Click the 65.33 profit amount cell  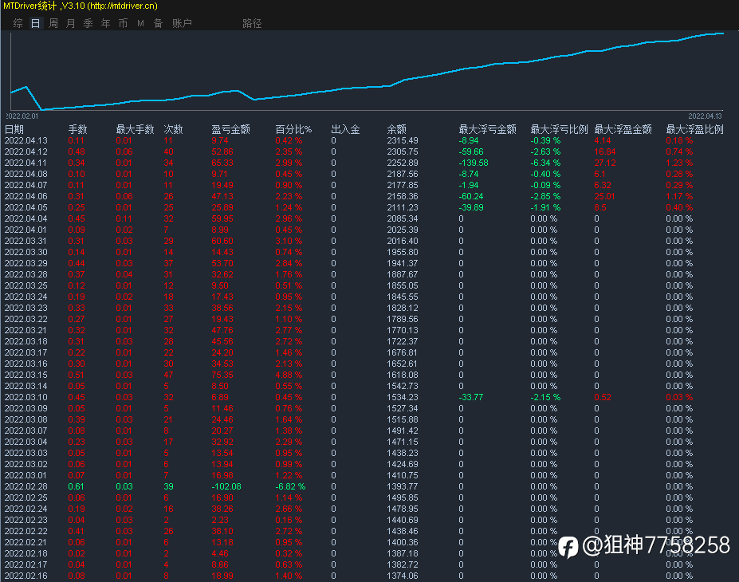pyautogui.click(x=222, y=163)
